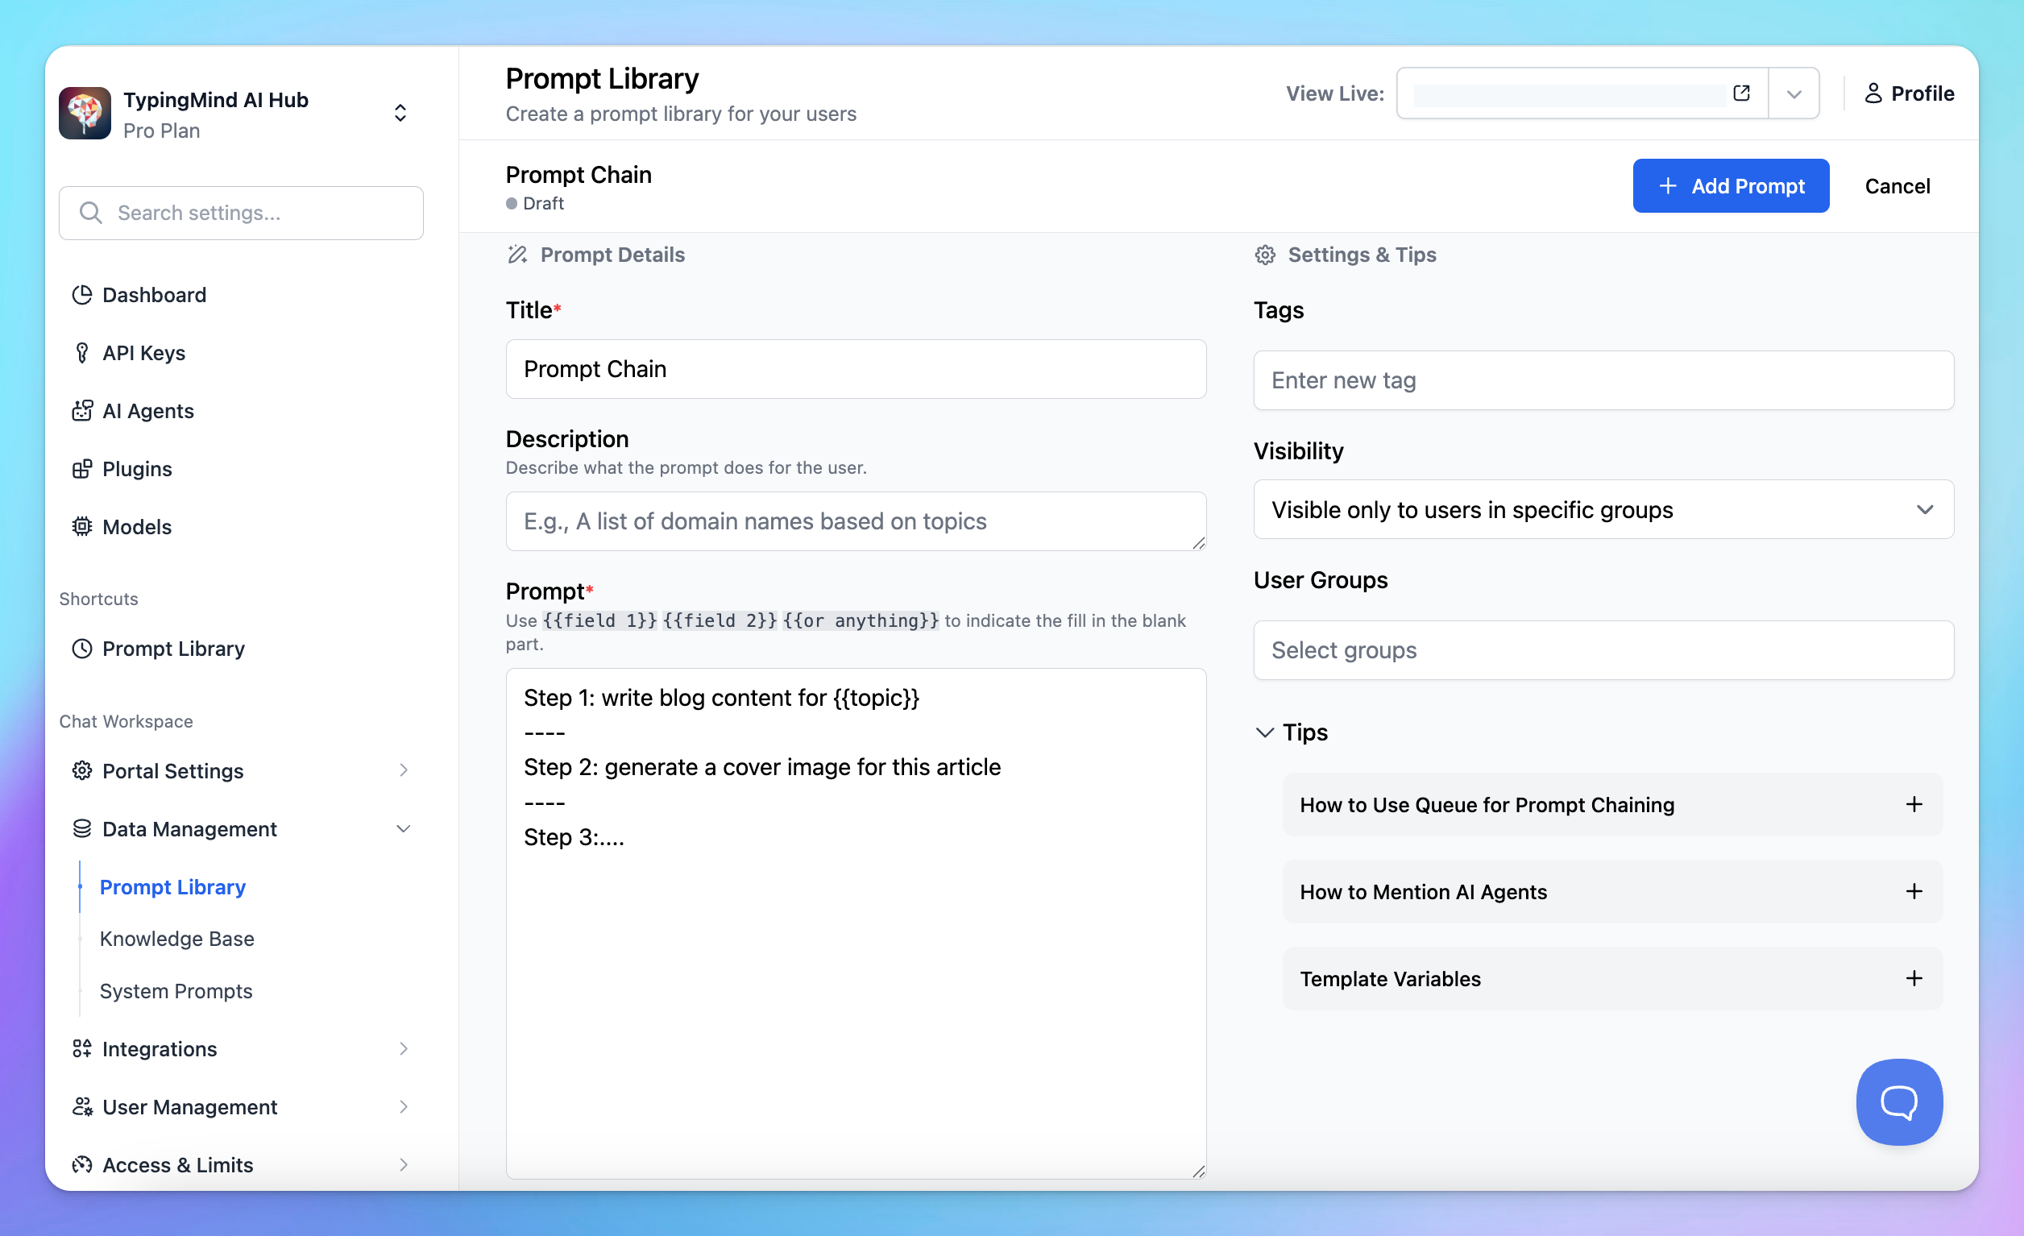This screenshot has width=2024, height=1236.
Task: Collapse the Tips section
Action: click(1265, 732)
